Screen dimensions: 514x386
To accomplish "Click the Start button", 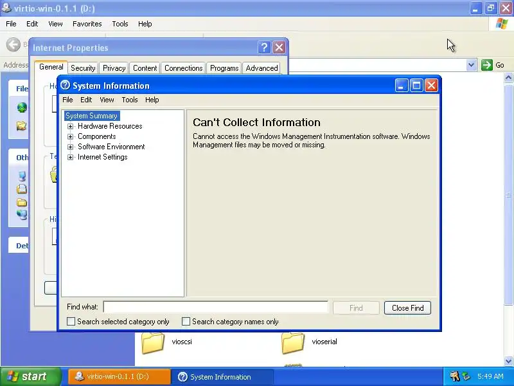I will pos(30,376).
